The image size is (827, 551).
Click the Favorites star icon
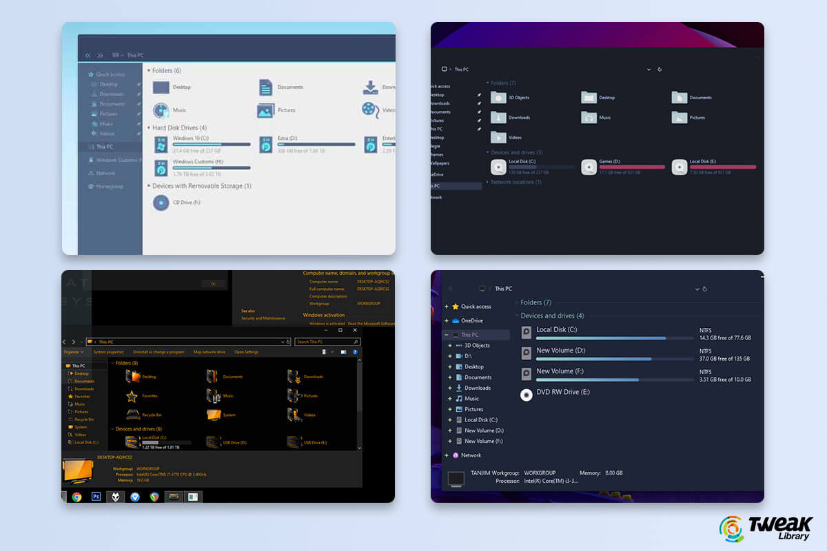(x=131, y=395)
